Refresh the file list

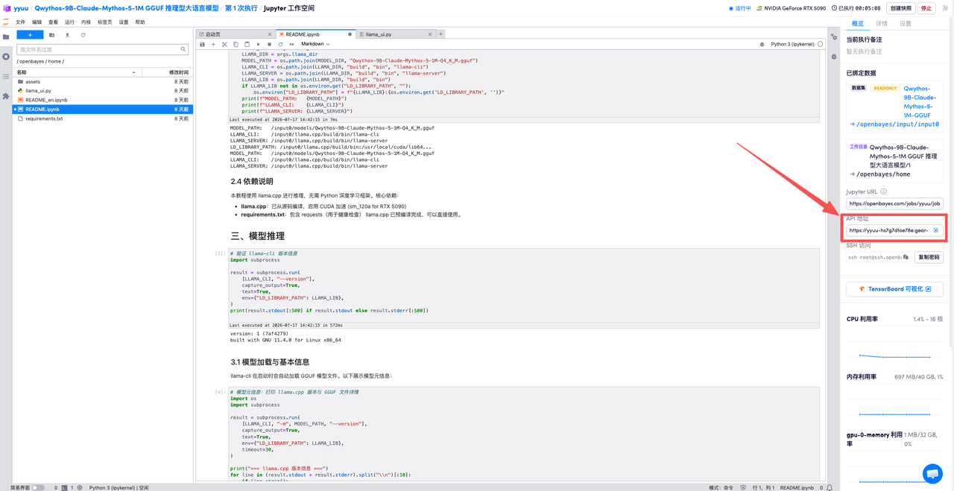coord(83,35)
